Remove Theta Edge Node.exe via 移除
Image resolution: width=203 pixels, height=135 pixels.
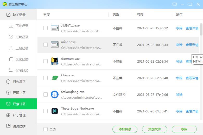[179, 111]
